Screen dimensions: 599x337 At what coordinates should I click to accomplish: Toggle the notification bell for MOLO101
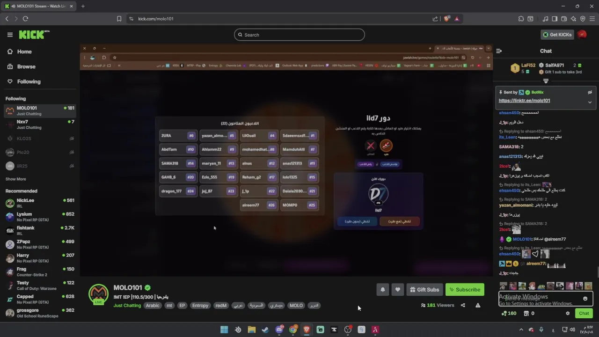point(382,290)
